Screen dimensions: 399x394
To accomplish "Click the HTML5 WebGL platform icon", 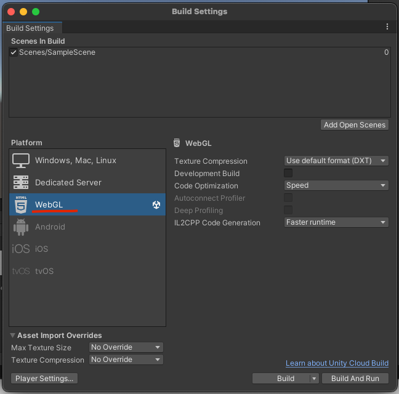I will point(21,204).
